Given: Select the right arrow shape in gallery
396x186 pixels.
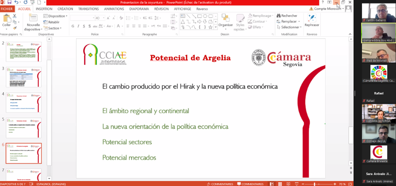Looking at the screenshot, I should (x=200, y=21).
